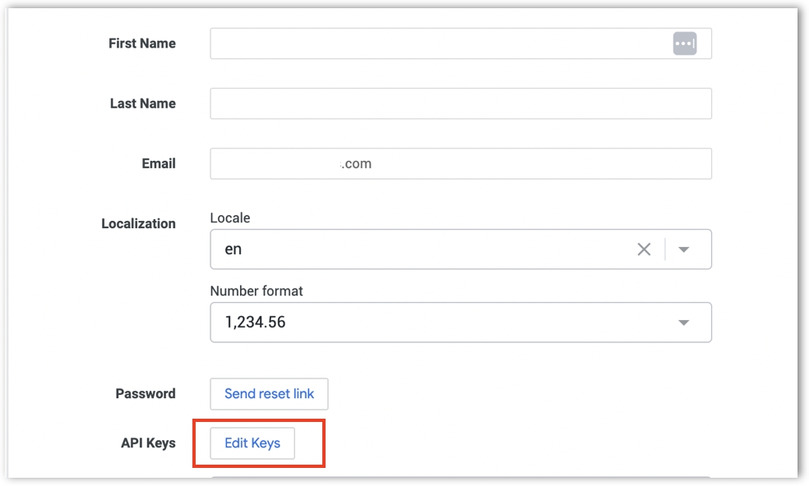Open the Number format dropdown arrow

(x=683, y=323)
